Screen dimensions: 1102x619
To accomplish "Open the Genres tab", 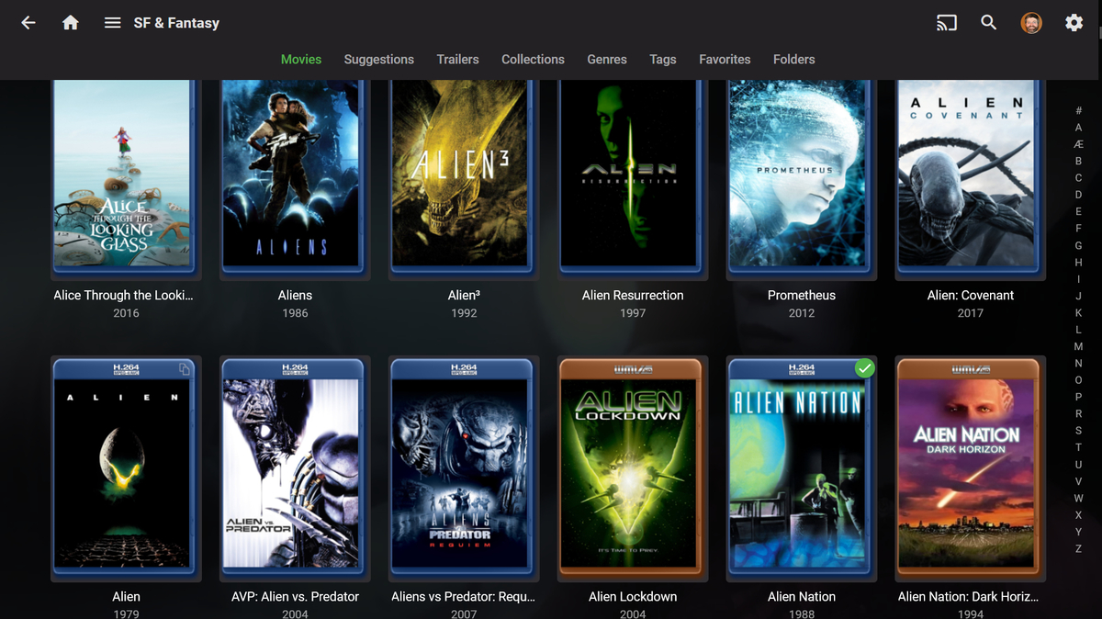I will [x=606, y=59].
